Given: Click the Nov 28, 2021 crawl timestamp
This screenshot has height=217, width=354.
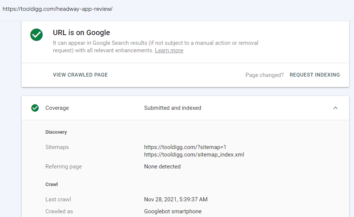Looking at the screenshot, I should click(x=176, y=199).
